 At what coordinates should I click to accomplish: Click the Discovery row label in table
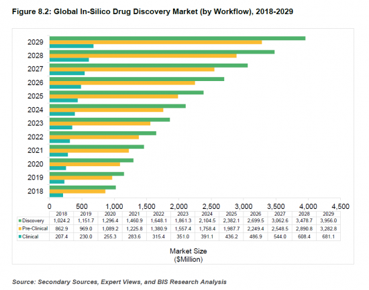33,221
